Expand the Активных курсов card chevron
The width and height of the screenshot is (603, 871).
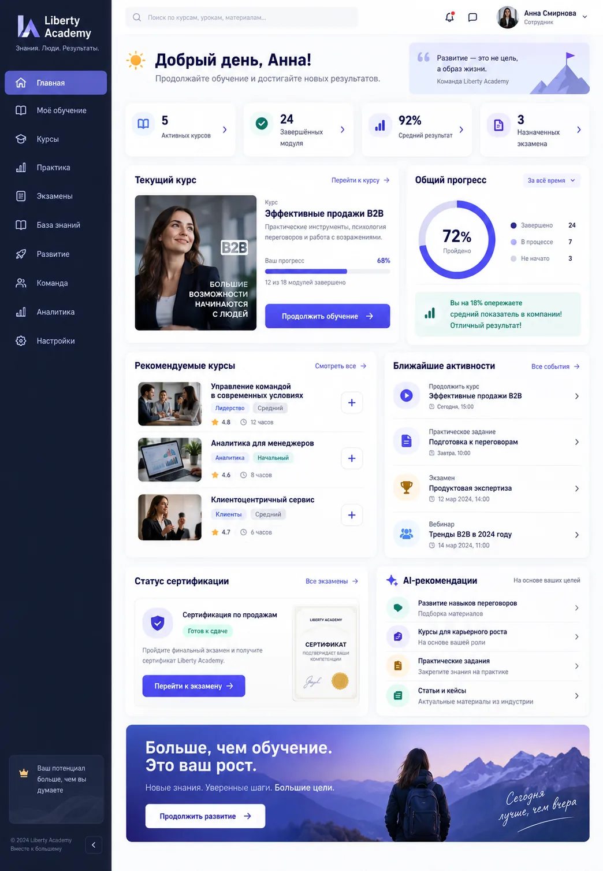coord(225,129)
